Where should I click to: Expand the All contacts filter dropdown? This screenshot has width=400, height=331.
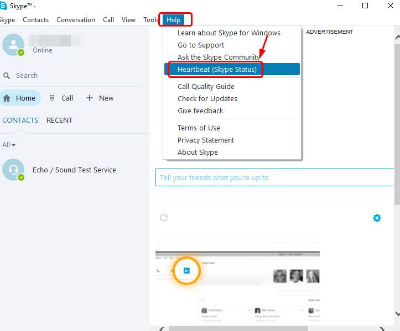pyautogui.click(x=9, y=145)
